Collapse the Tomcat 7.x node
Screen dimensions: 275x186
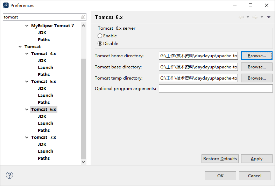[x=27, y=137]
